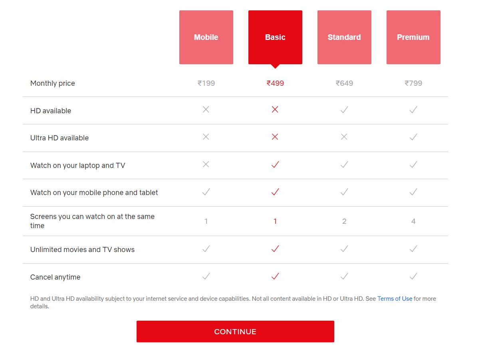The image size is (480, 347).
Task: Click the X under Mobile for laptop viewing
Action: (206, 164)
